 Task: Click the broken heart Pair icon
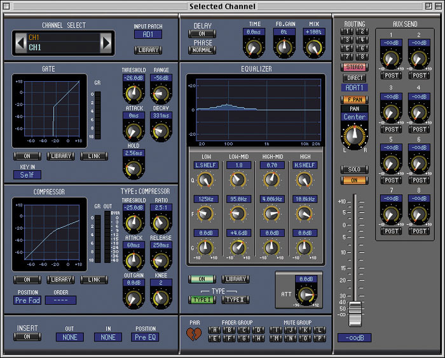[194, 334]
